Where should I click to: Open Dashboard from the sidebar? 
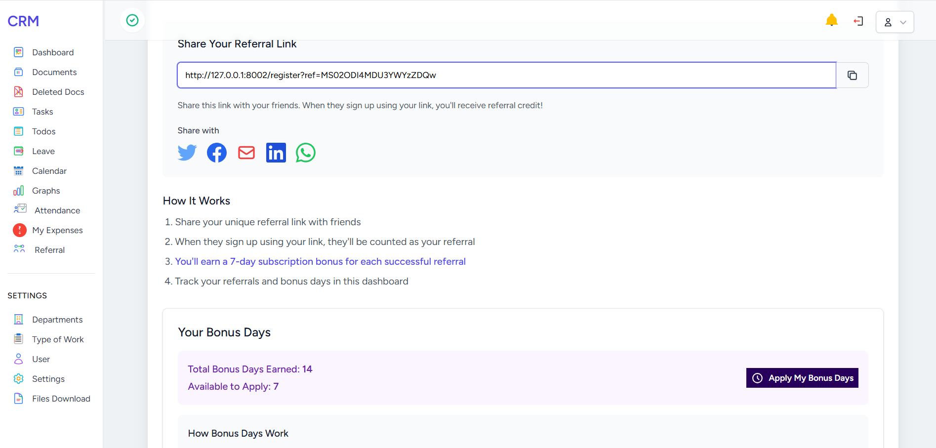click(x=53, y=52)
